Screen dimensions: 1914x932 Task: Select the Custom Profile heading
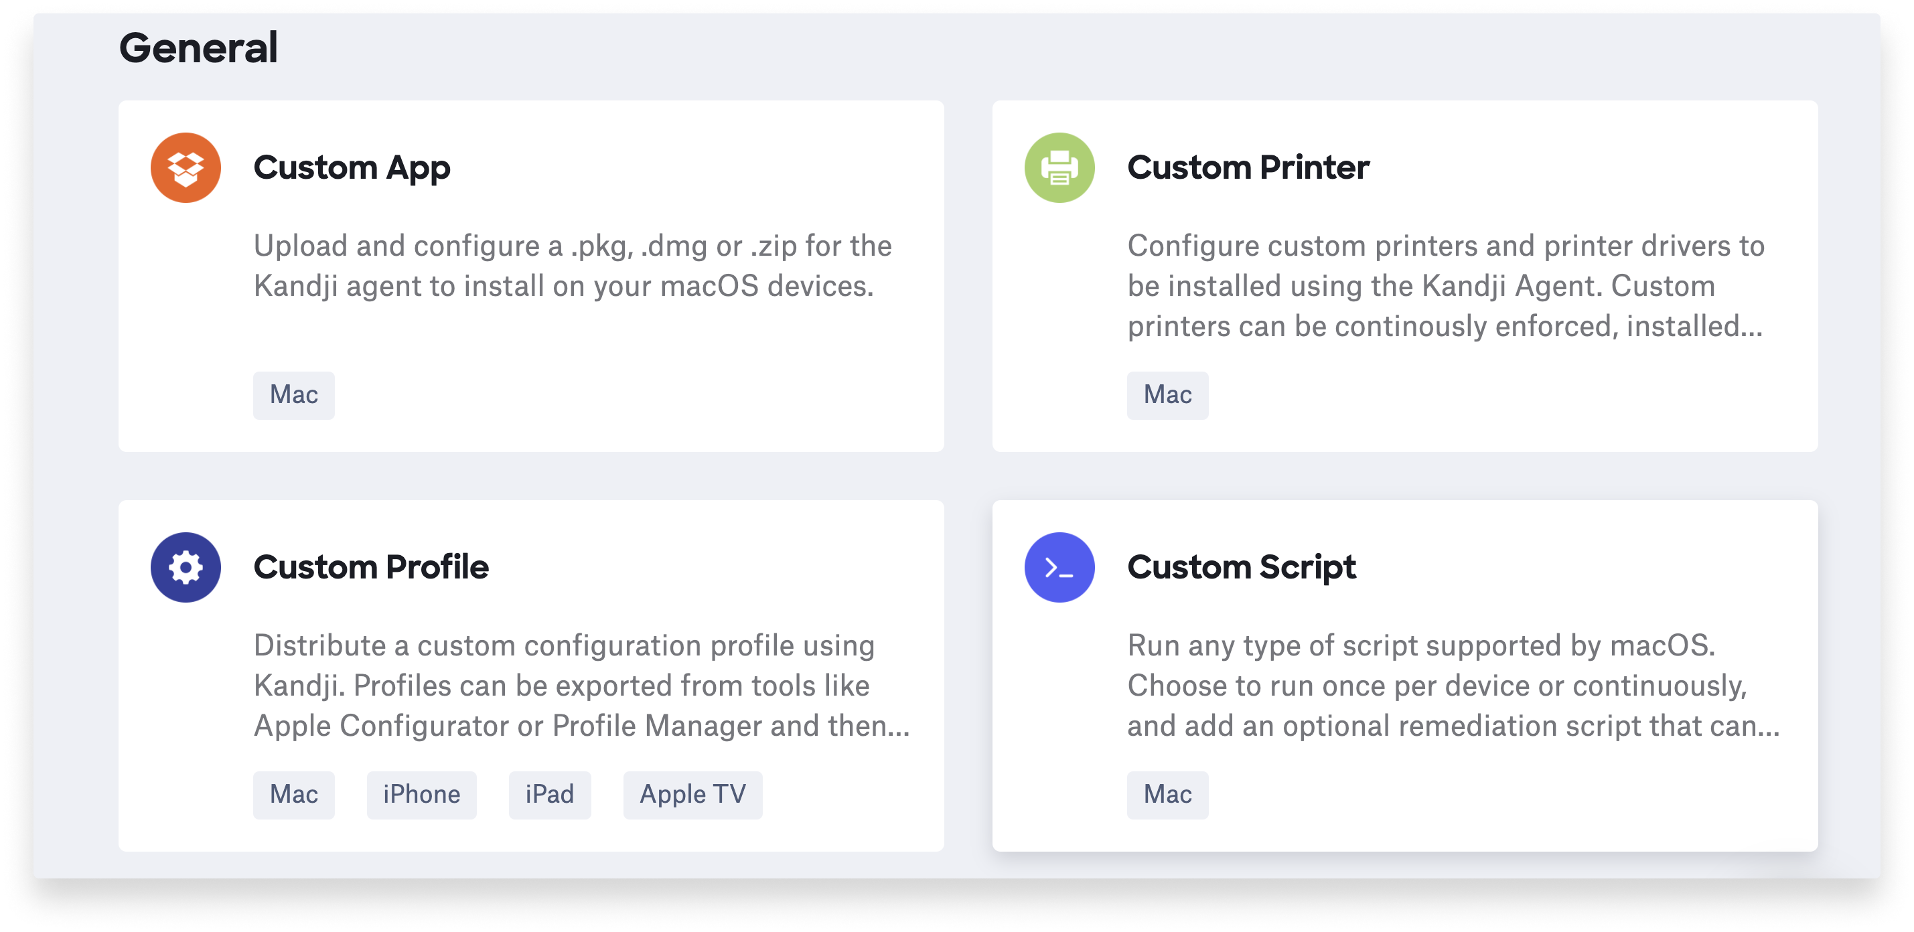click(371, 567)
